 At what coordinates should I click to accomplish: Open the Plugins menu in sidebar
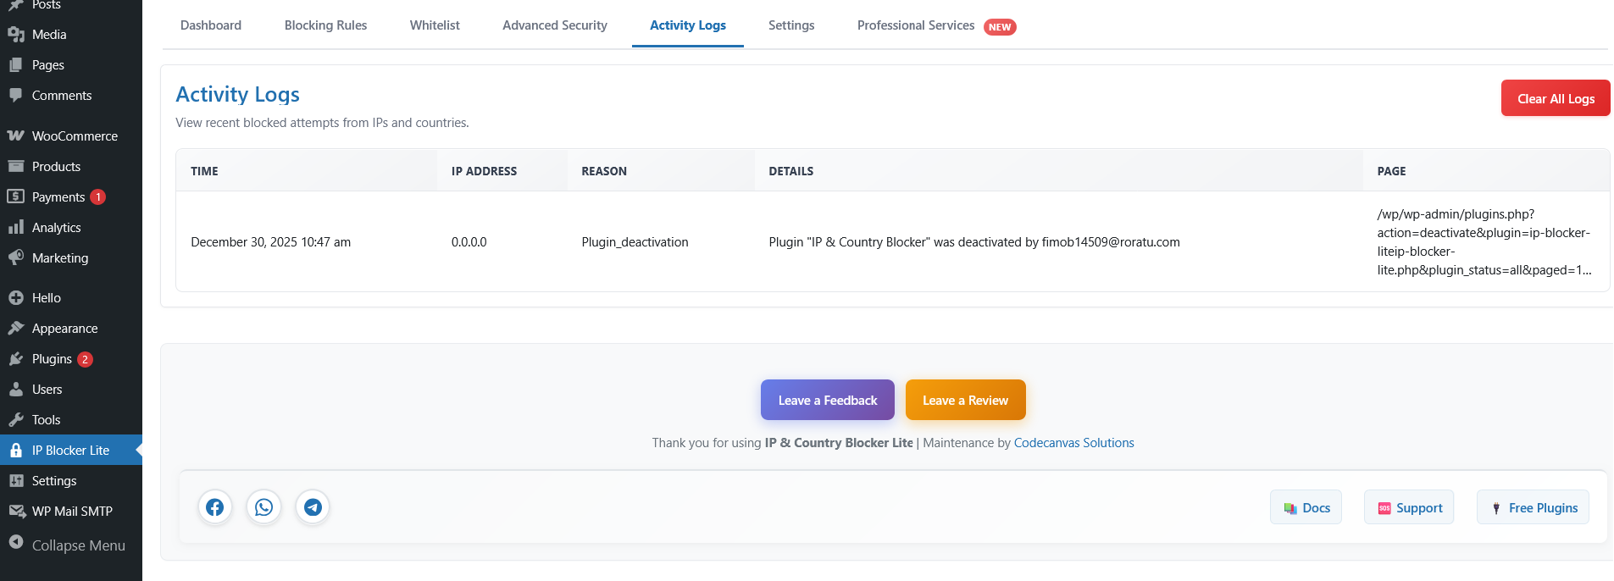pyautogui.click(x=52, y=359)
